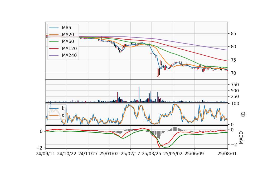
Task: Click the MACD axis title
Action: coord(241,137)
